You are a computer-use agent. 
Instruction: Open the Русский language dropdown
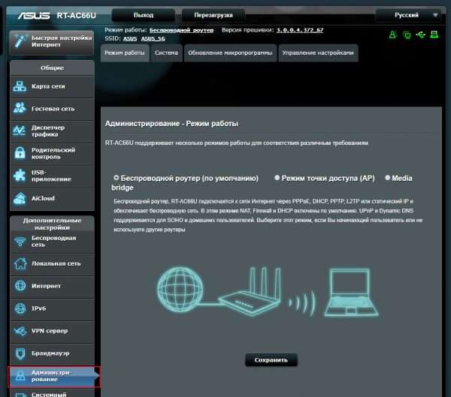tap(407, 15)
